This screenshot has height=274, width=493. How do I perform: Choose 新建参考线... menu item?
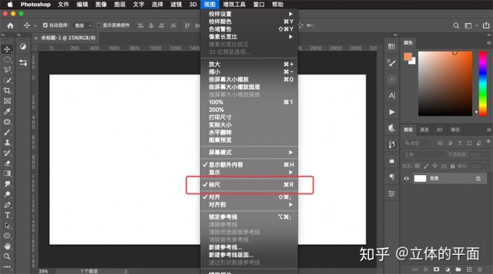(249, 247)
